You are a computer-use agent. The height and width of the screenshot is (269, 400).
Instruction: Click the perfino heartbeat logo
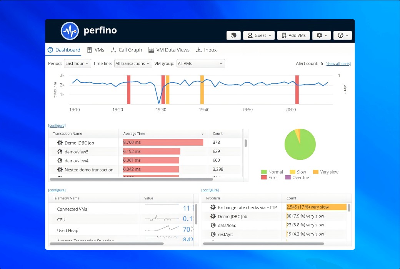70,31
